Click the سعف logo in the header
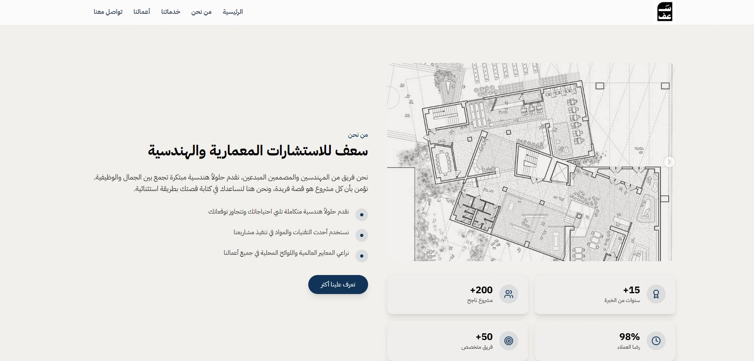The image size is (754, 361). point(664,12)
